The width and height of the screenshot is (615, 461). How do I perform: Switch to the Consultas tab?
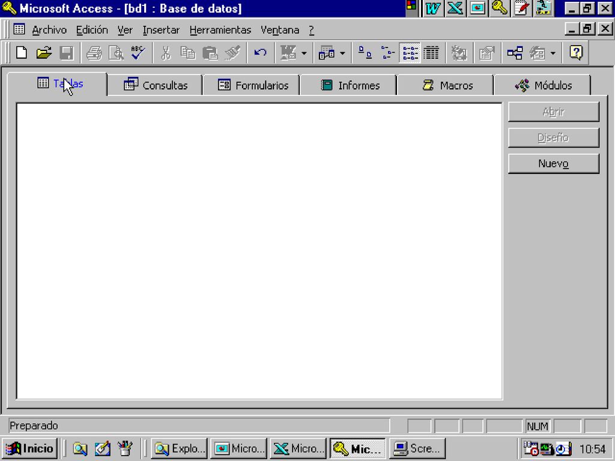[x=156, y=85]
